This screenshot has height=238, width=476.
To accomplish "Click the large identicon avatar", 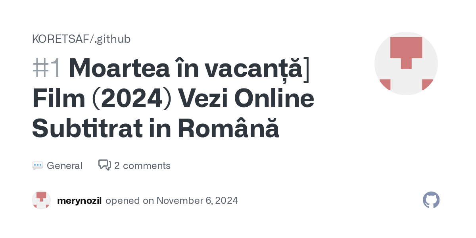I will point(406,63).
